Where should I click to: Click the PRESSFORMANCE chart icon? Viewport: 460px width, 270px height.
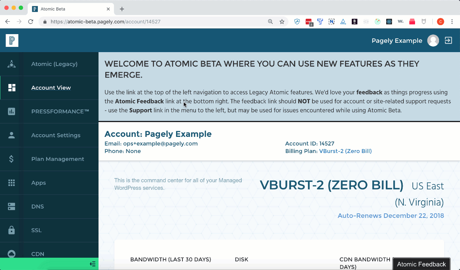pyautogui.click(x=12, y=111)
